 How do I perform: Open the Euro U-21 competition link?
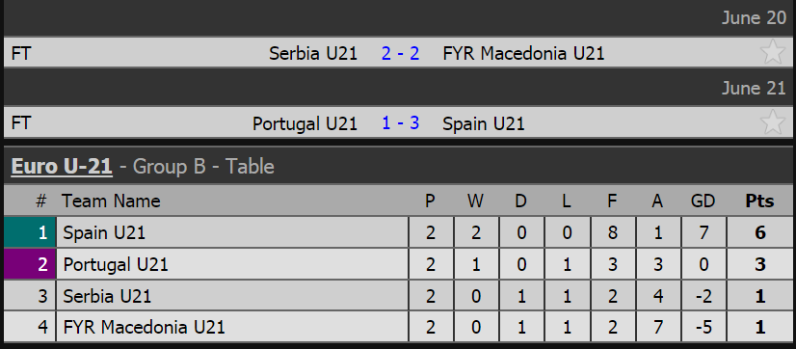tap(62, 167)
